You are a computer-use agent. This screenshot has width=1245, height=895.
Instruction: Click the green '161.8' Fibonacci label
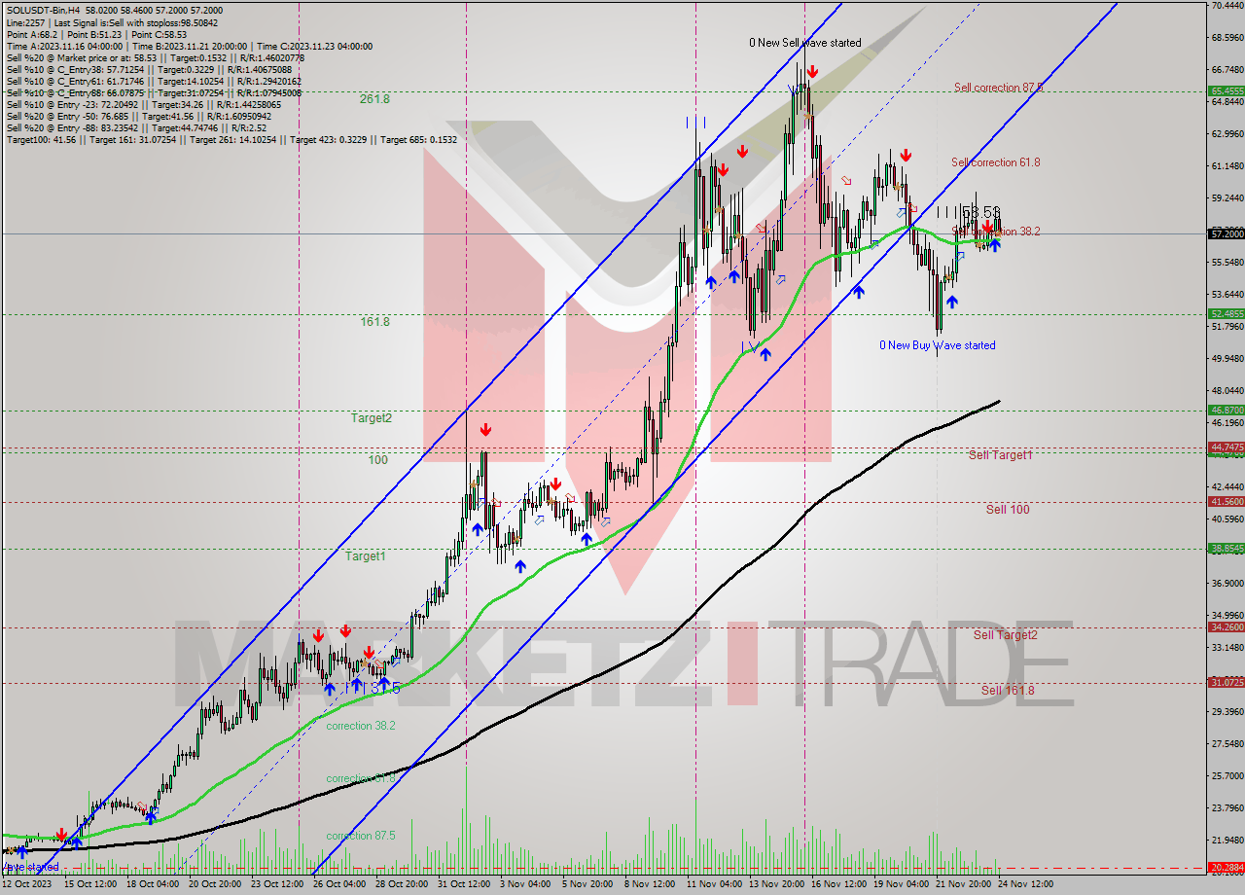click(374, 321)
